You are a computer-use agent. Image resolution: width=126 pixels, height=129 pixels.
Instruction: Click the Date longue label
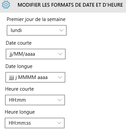pos(19,66)
